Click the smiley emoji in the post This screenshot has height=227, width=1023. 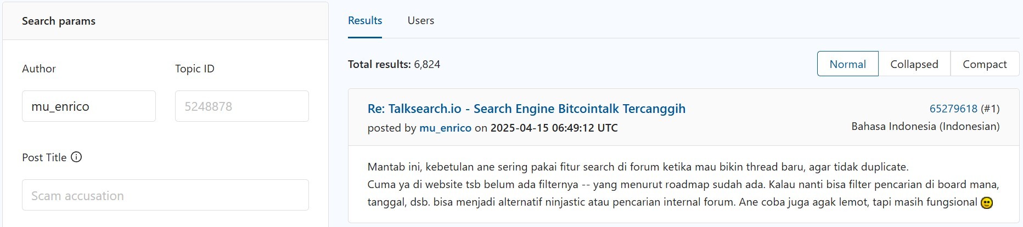coord(987,203)
